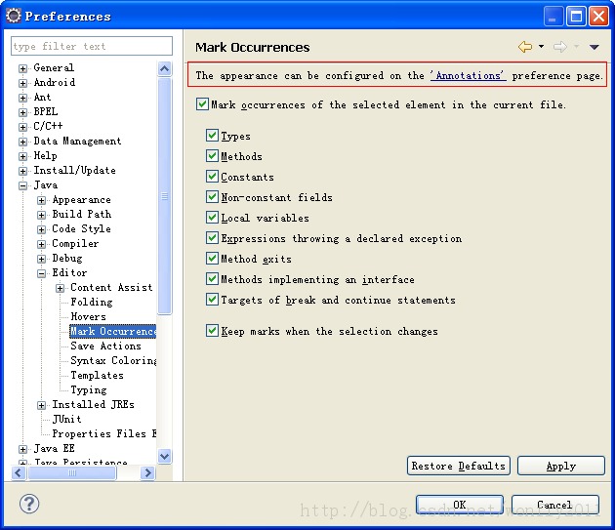Viewport: 615px width, 530px height.
Task: Open the back history dropdown arrow
Action: pyautogui.click(x=541, y=47)
